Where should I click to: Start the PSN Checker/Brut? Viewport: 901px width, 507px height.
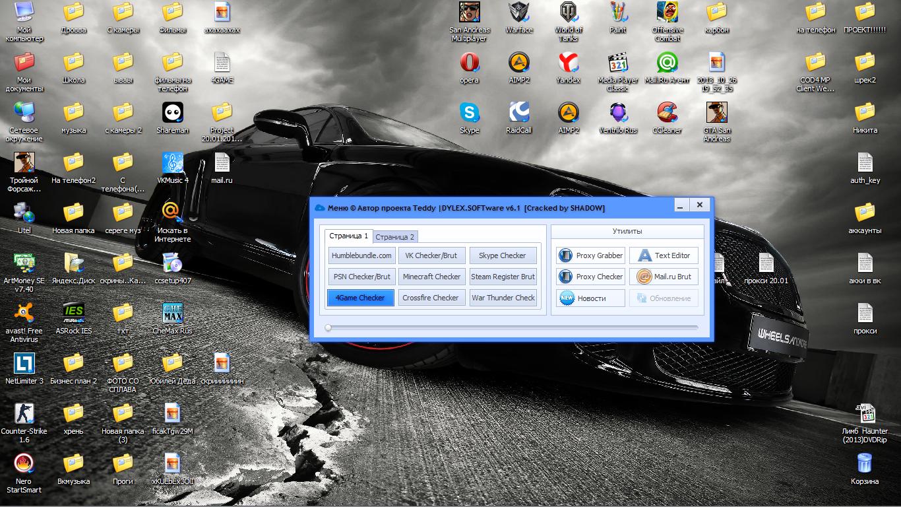point(361,277)
